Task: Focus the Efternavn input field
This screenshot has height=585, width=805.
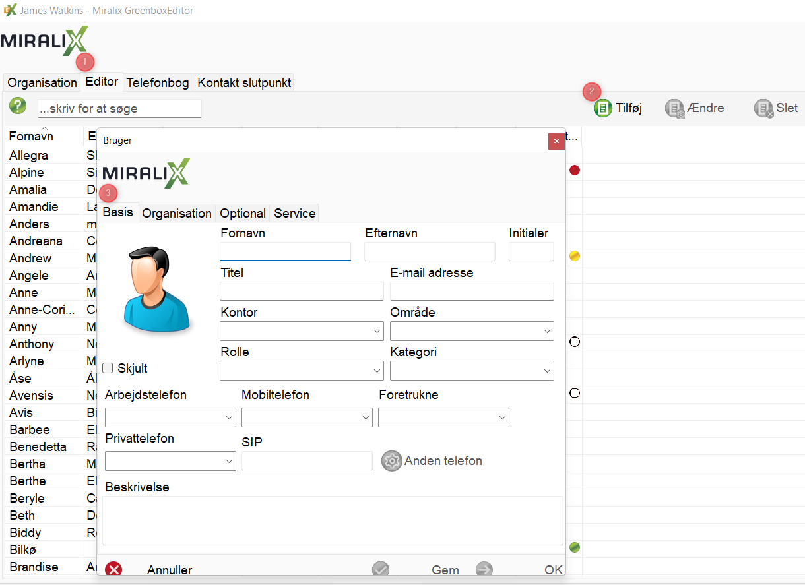Action: 430,251
